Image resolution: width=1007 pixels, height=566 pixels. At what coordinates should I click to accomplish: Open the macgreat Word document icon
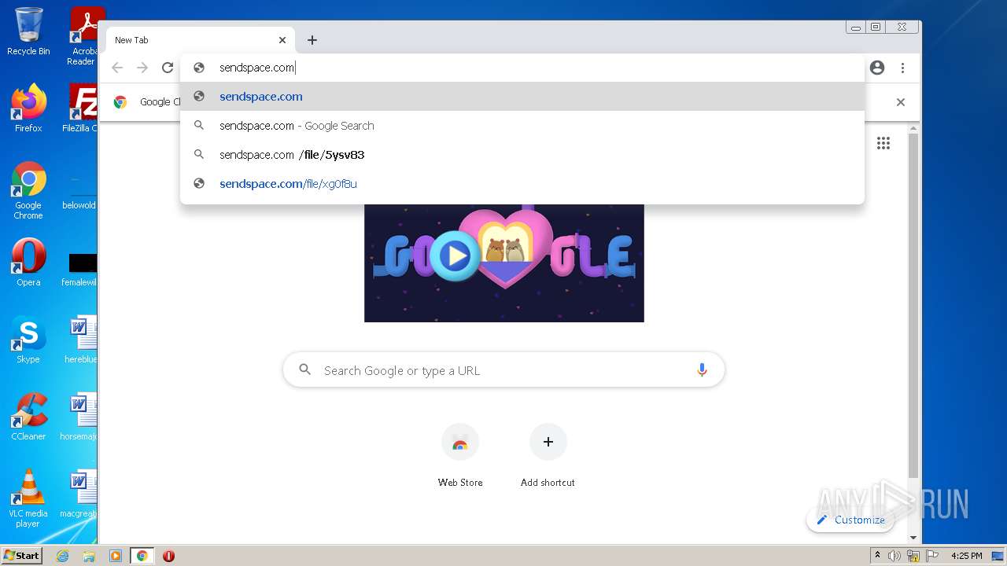coord(79,494)
